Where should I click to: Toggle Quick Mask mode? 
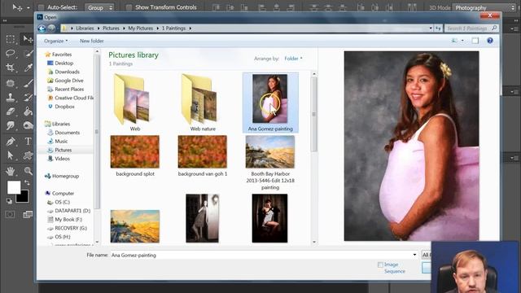[11, 215]
